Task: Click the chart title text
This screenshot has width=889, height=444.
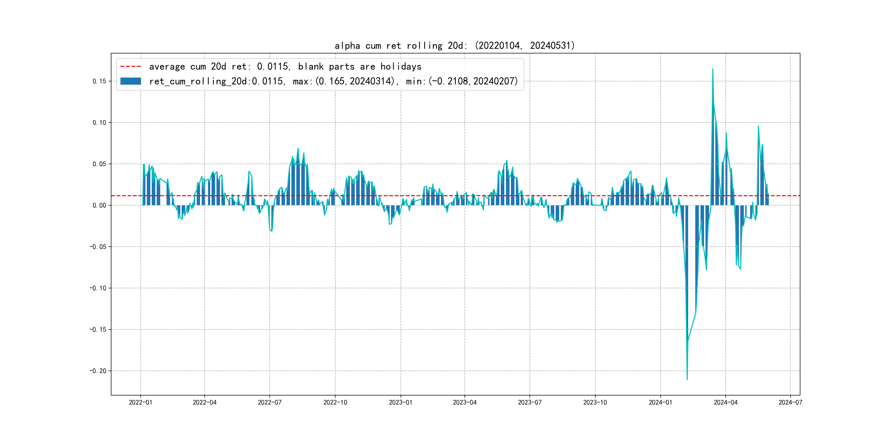Action: [x=454, y=45]
